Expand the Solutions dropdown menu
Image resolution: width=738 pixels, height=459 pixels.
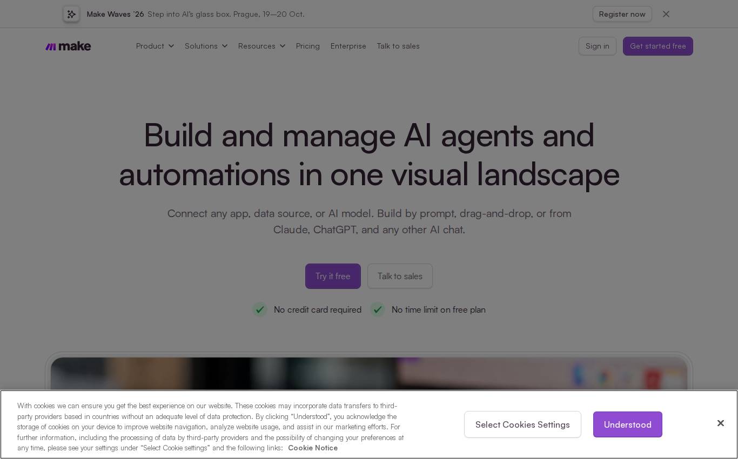point(206,46)
